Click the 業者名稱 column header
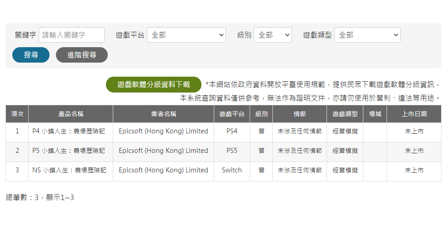Viewport: 447px width, 225px height. point(163,114)
